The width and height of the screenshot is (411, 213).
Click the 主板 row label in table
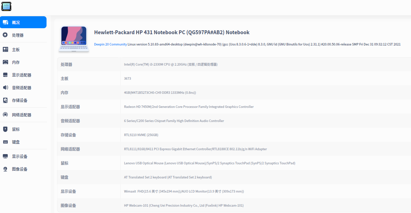(65, 78)
